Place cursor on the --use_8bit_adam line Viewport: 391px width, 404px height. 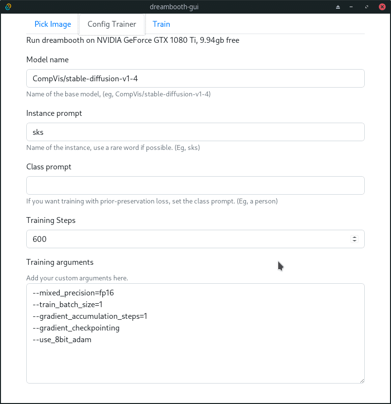click(x=62, y=340)
